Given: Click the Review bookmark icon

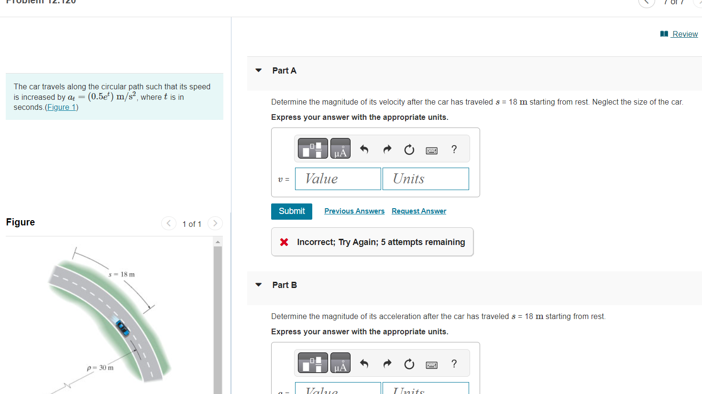Looking at the screenshot, I should click(664, 33).
